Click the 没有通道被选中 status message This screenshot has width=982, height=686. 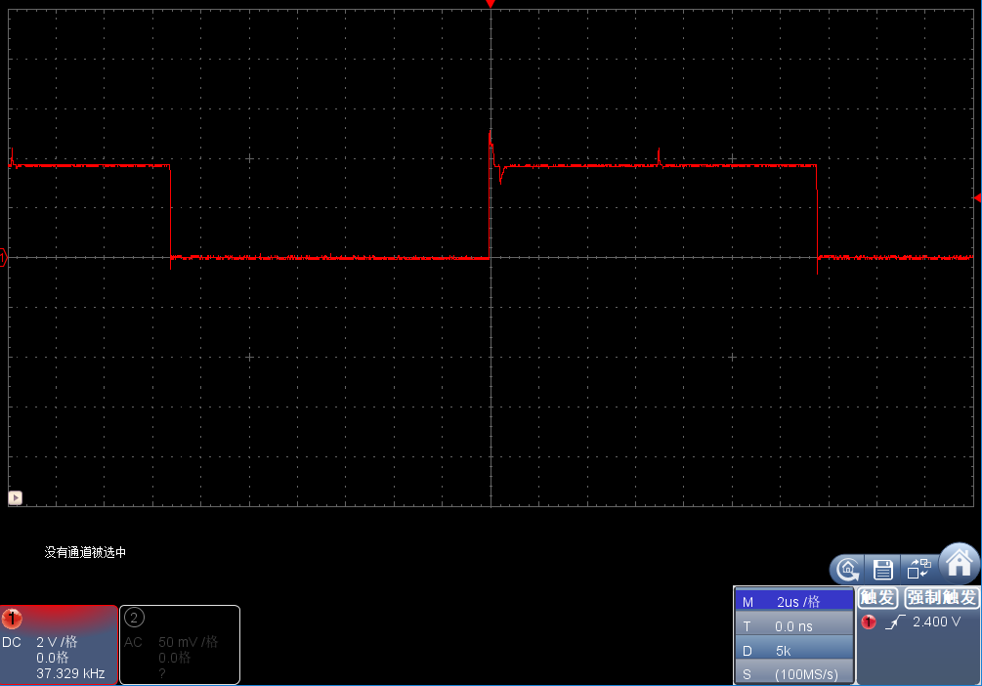point(85,552)
